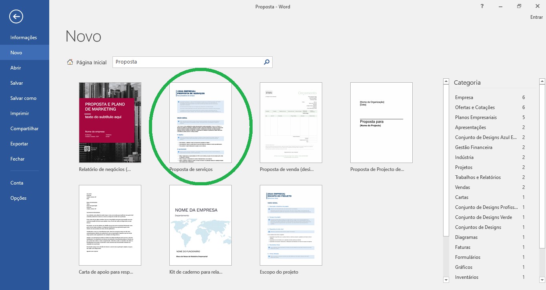Open the Abrir menu item
The image size is (546, 290).
coord(24,68)
